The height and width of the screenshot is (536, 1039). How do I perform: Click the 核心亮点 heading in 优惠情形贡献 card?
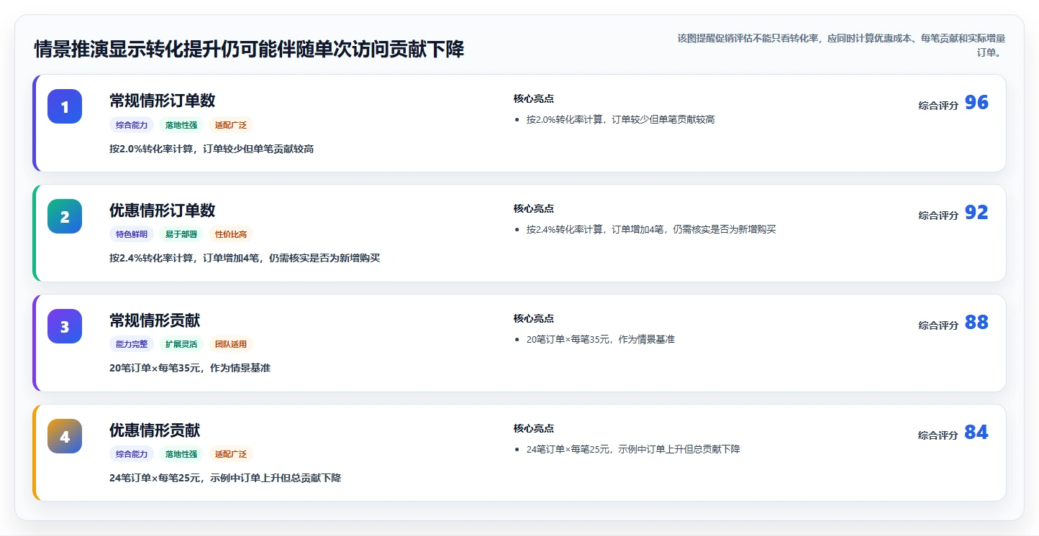(534, 429)
